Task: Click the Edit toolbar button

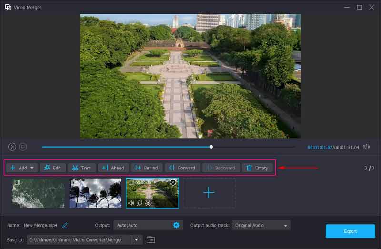Action: coord(52,168)
